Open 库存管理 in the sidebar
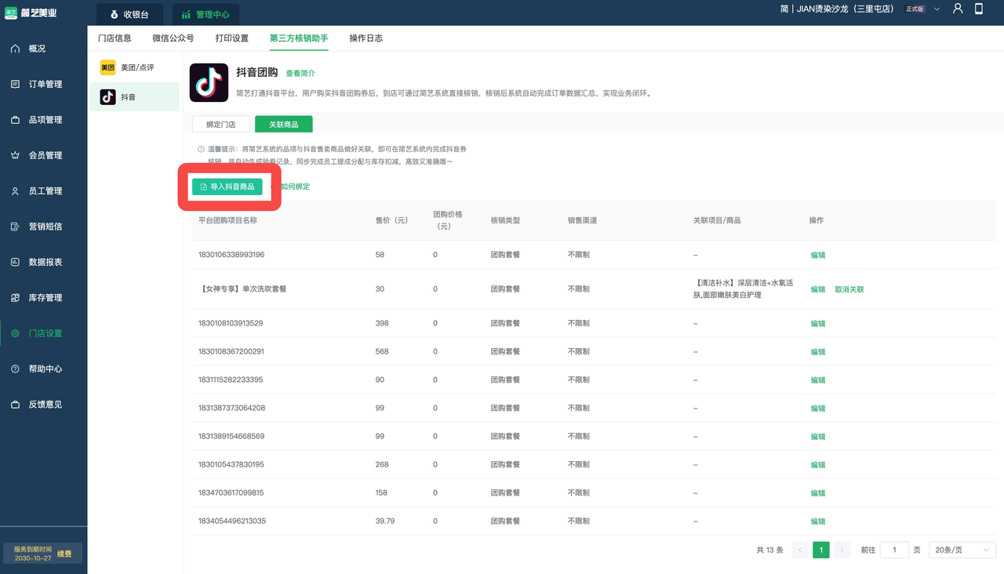 point(45,298)
